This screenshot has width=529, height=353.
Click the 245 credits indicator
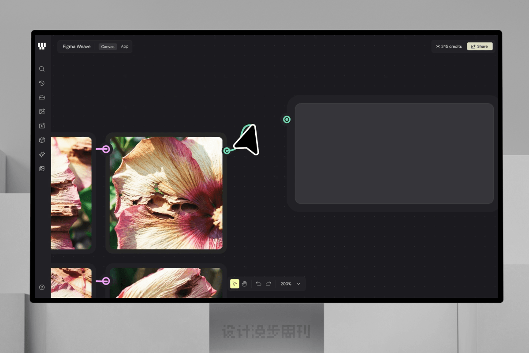(x=449, y=46)
